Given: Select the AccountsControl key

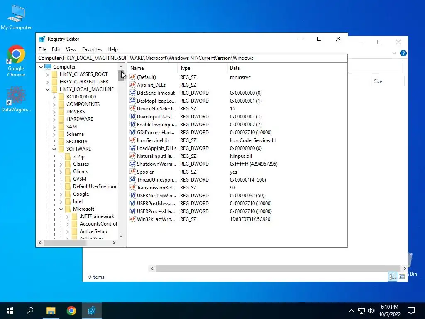Looking at the screenshot, I should click(x=98, y=224).
